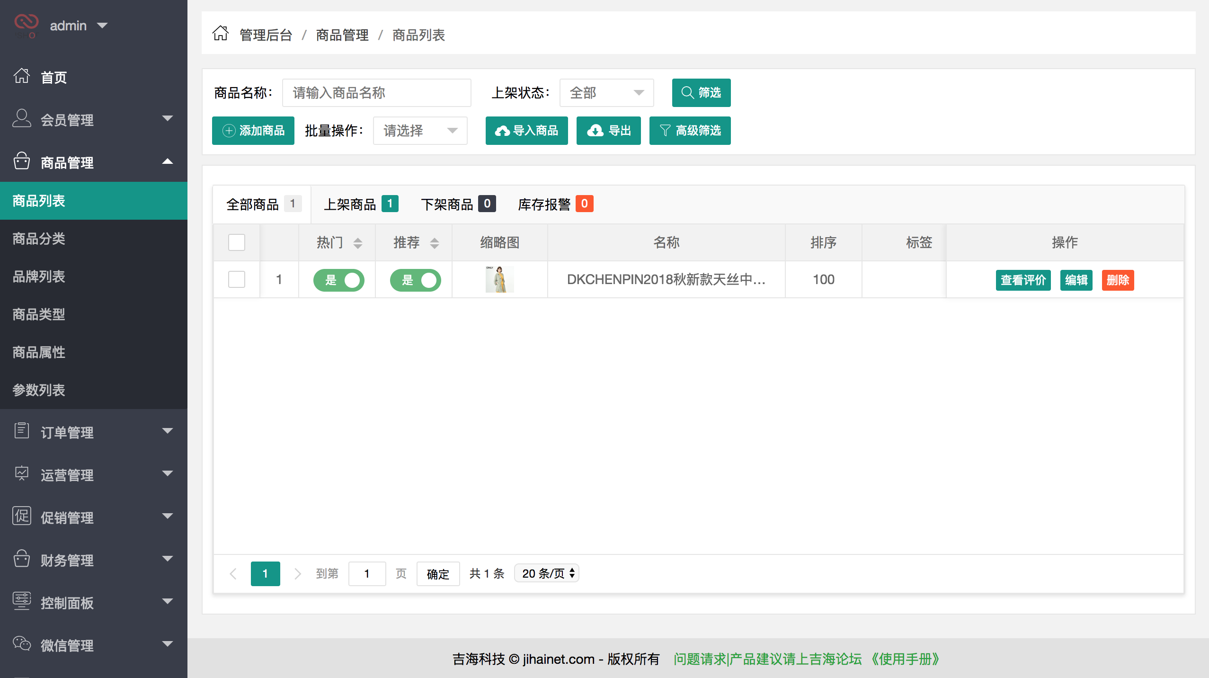Click the breadcrumb home icon
The image size is (1209, 678).
point(220,34)
